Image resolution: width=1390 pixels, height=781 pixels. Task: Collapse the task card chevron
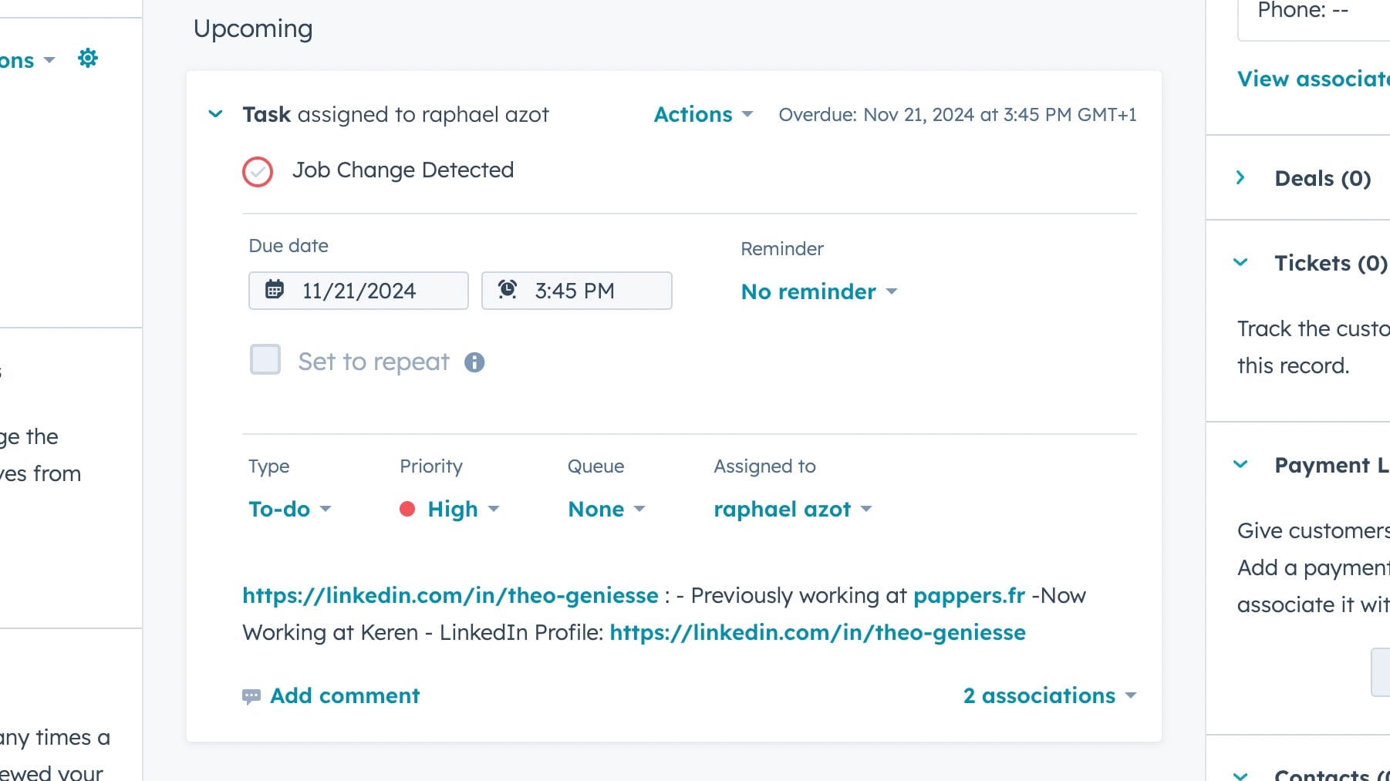pos(216,114)
